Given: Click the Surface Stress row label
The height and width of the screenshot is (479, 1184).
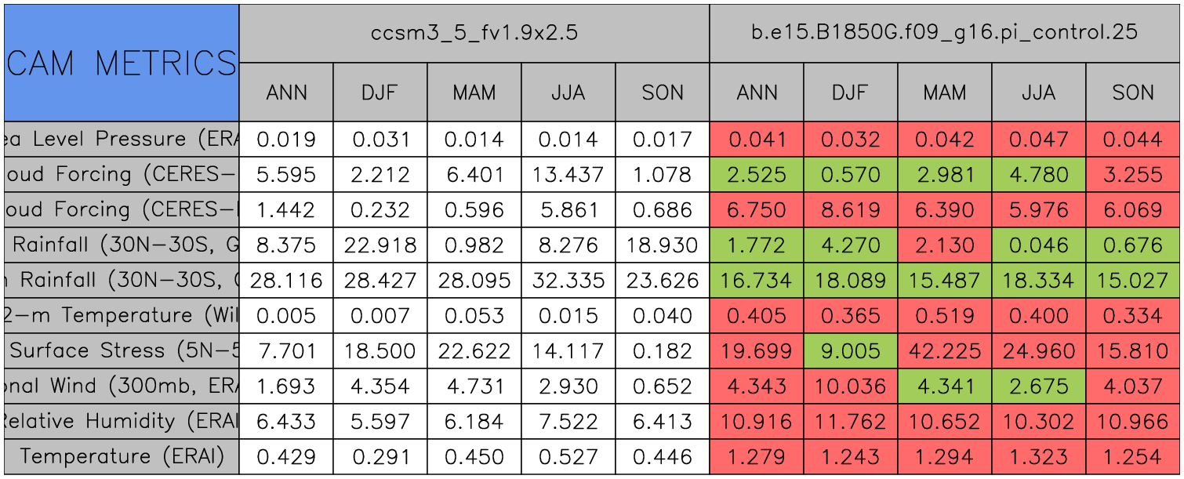Looking at the screenshot, I should click(x=122, y=350).
